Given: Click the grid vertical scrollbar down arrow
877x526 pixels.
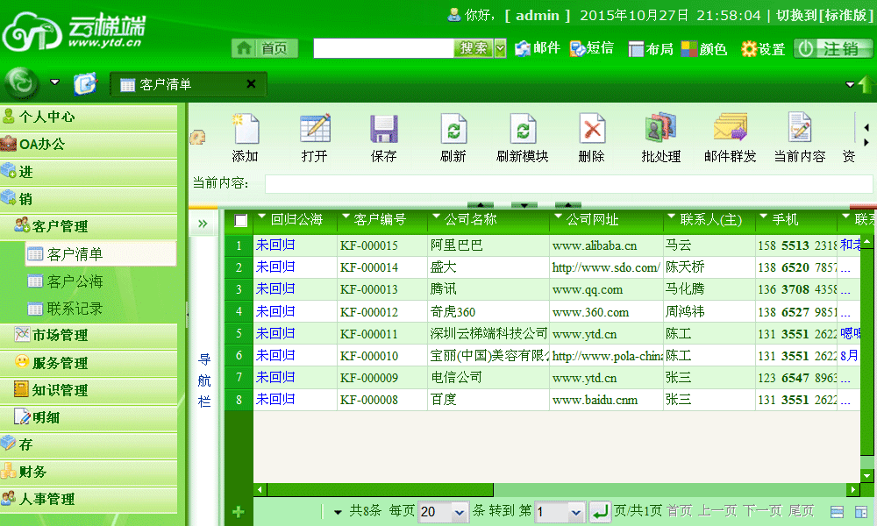Looking at the screenshot, I should pos(867,476).
